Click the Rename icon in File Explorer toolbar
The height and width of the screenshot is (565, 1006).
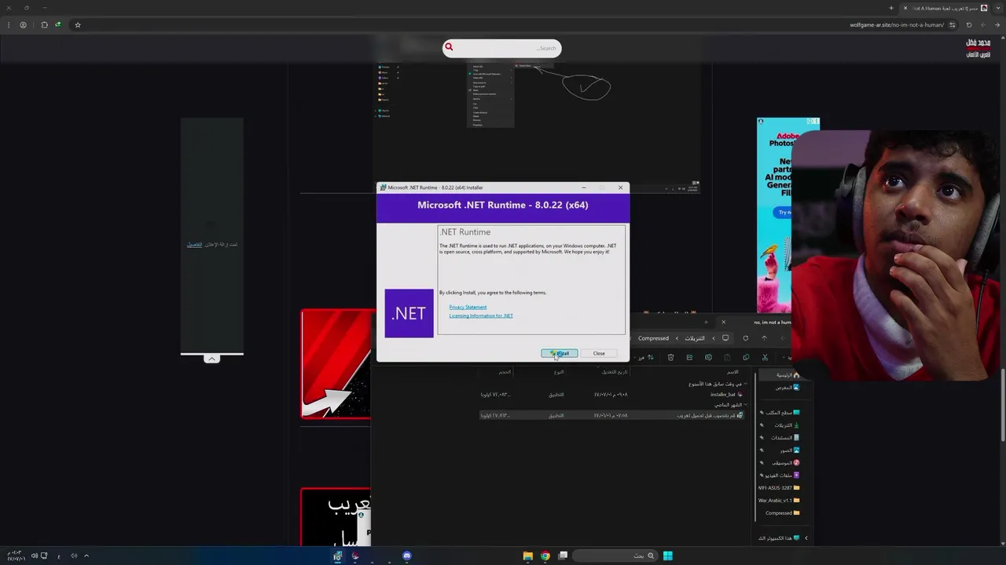coord(708,357)
